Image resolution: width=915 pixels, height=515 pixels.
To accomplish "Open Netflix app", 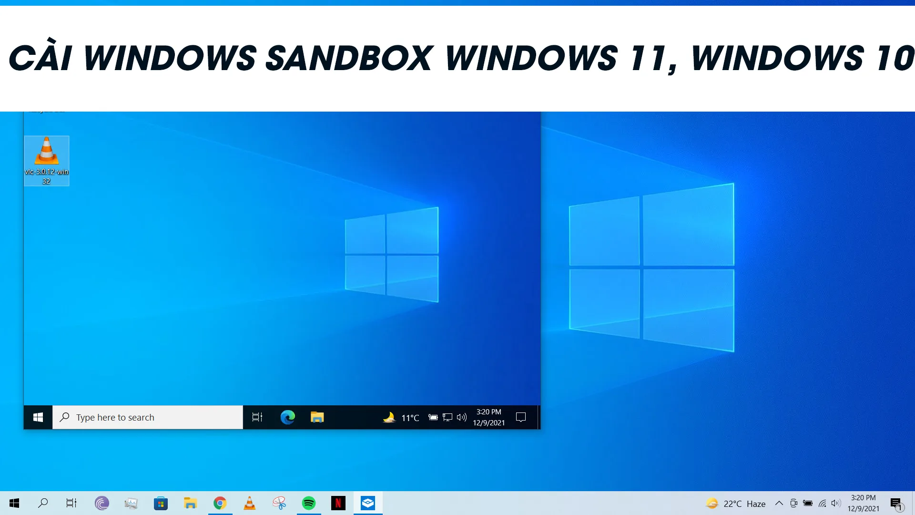I will click(339, 503).
